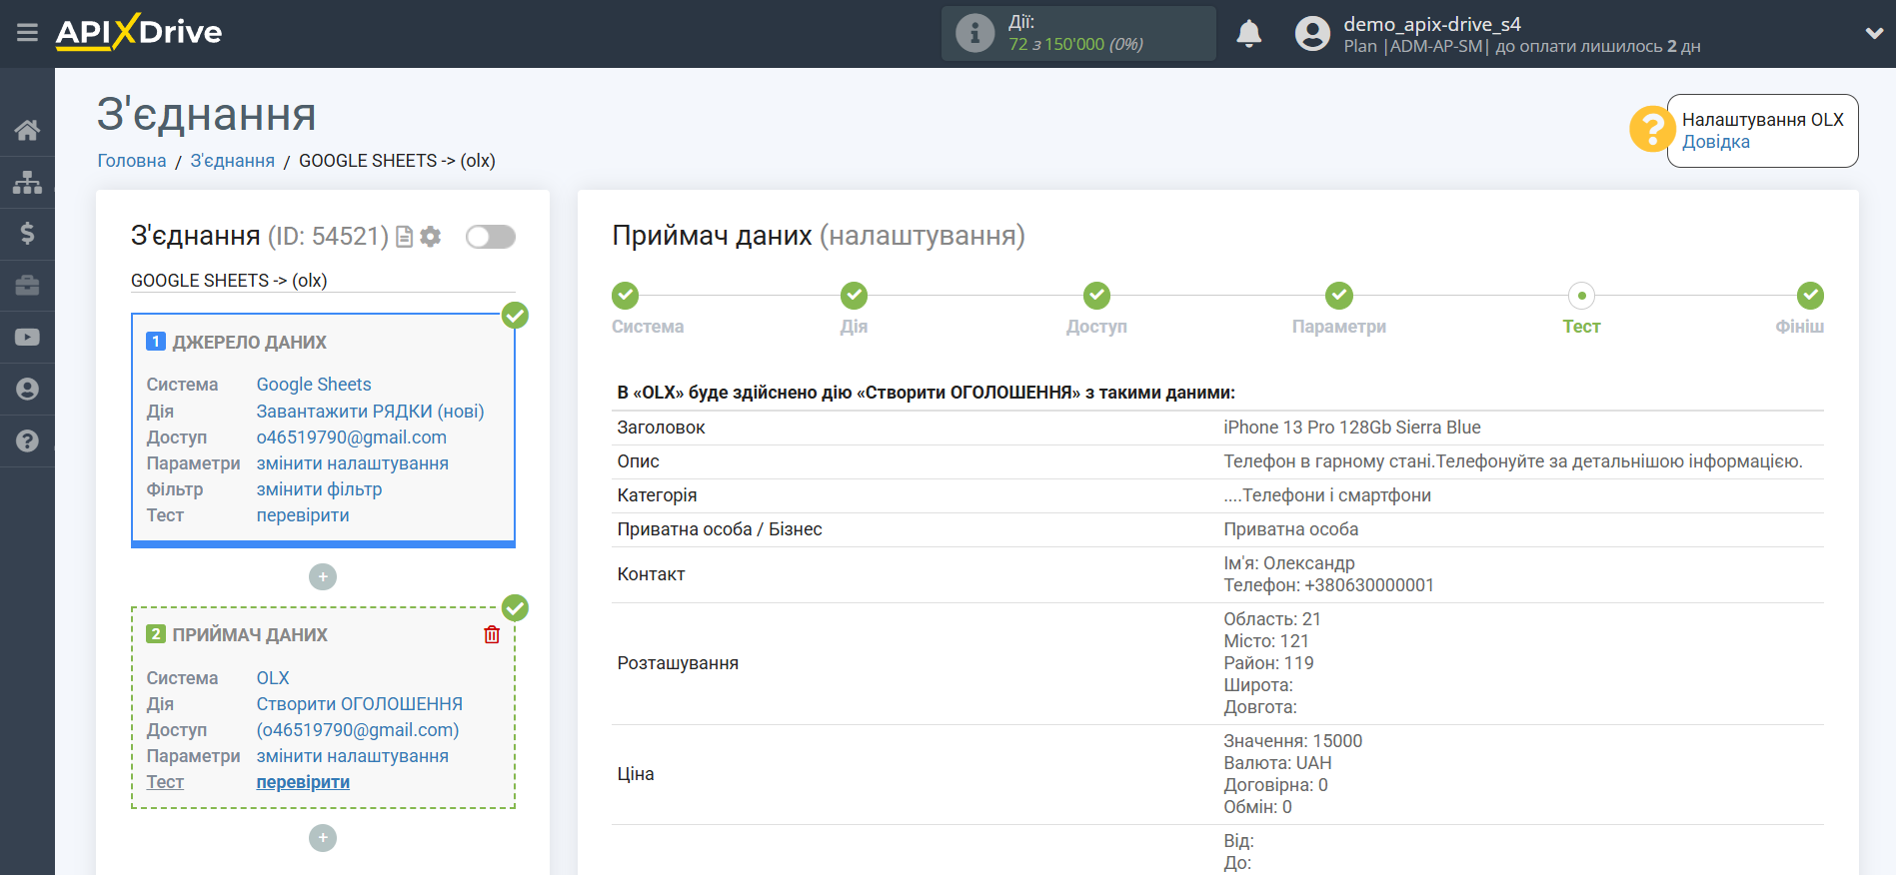The height and width of the screenshot is (875, 1896).
Task: Click receiver змінити налаштування link
Action: pyautogui.click(x=352, y=756)
